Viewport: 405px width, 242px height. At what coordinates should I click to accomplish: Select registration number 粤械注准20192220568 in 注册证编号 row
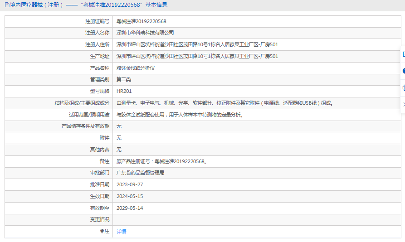click(x=142, y=21)
